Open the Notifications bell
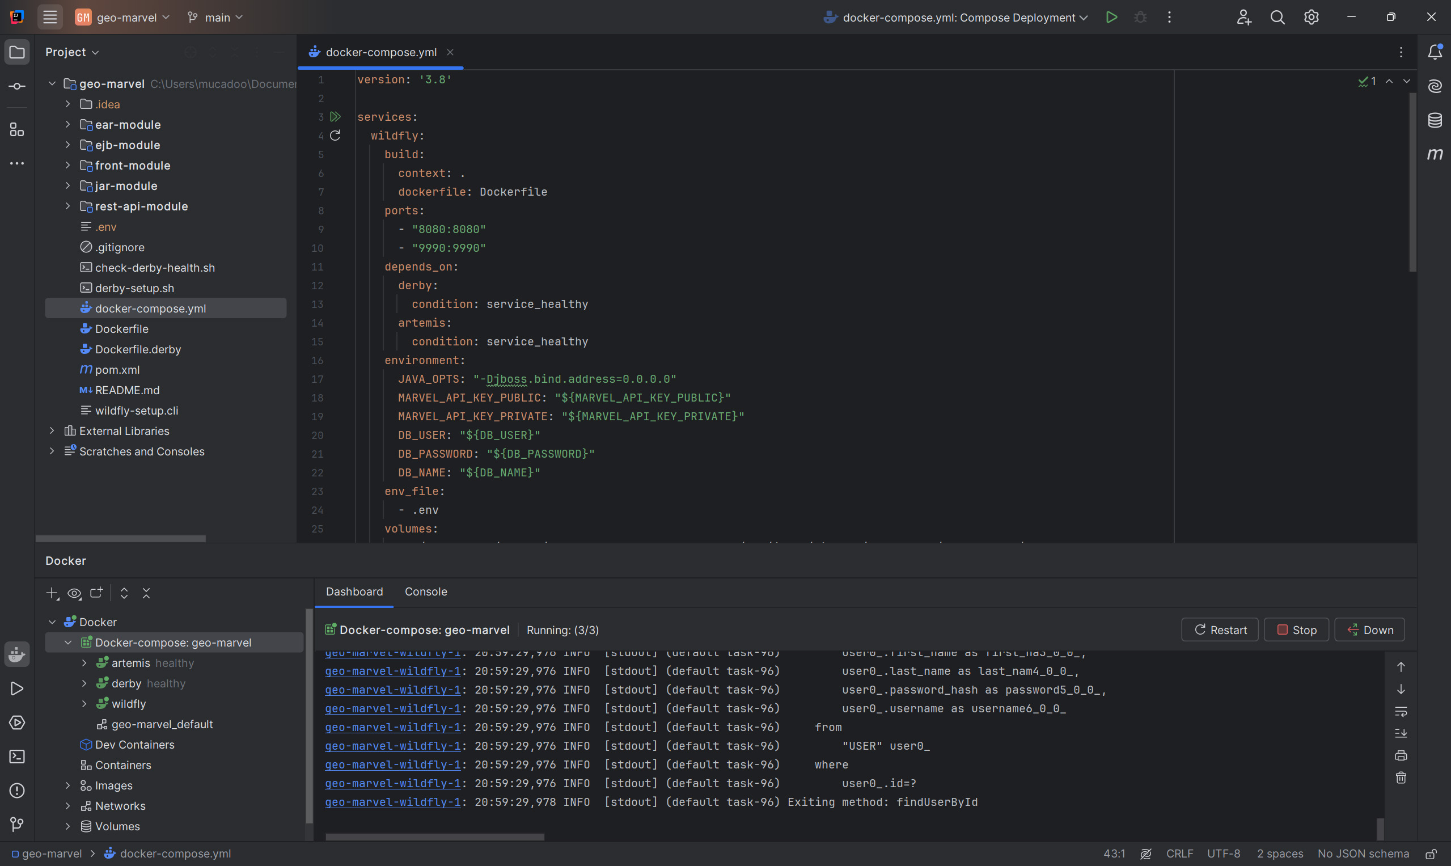1451x866 pixels. [1435, 52]
